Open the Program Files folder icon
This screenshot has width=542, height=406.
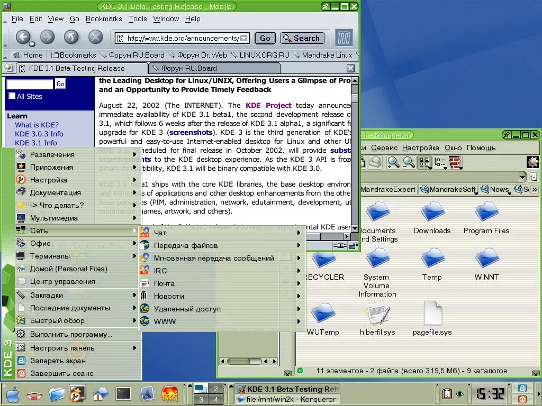[x=486, y=211]
